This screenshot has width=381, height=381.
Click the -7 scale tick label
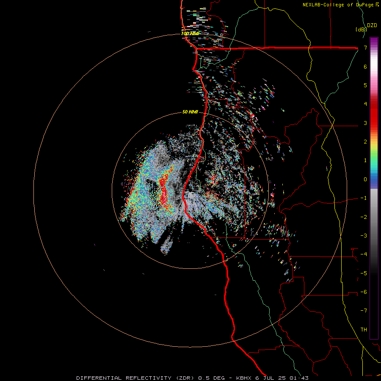coord(364,311)
